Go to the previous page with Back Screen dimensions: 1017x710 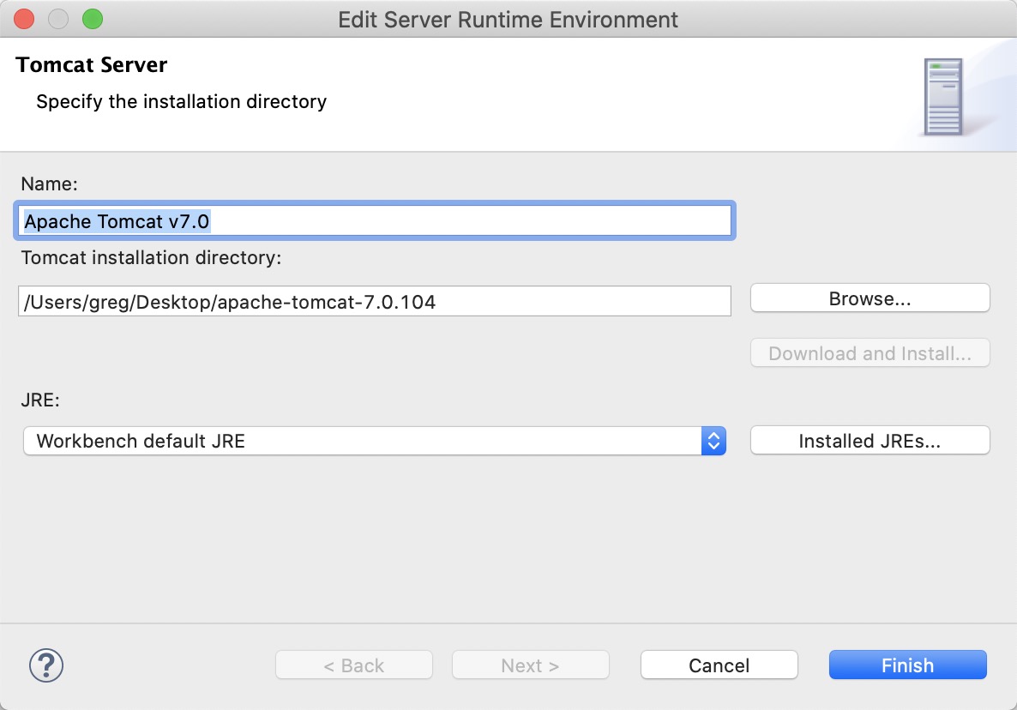coord(354,665)
